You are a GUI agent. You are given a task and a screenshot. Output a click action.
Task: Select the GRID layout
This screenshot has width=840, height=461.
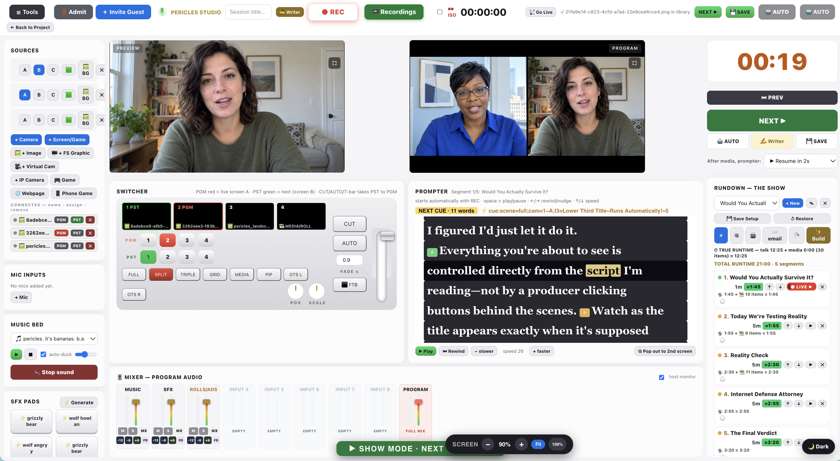click(215, 274)
